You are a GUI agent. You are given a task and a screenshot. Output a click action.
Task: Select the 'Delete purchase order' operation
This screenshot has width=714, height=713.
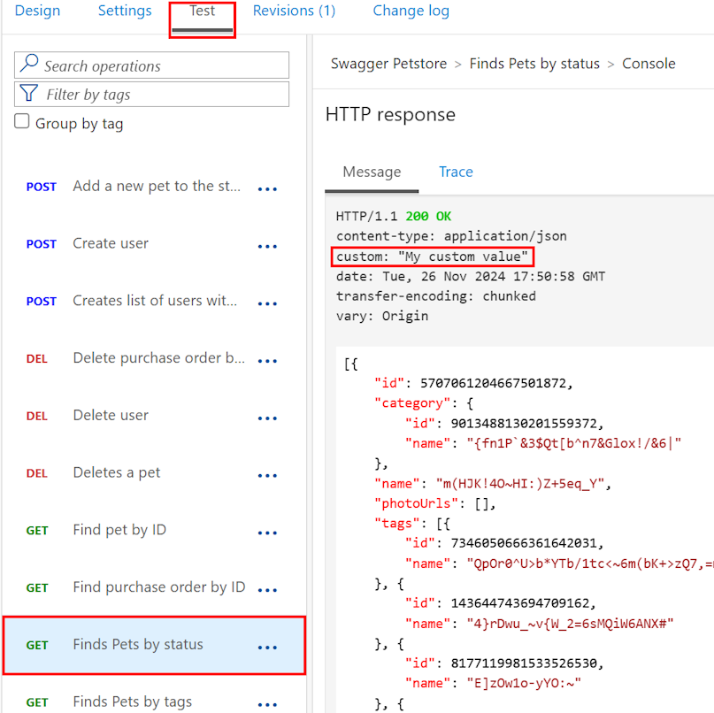[x=150, y=359]
